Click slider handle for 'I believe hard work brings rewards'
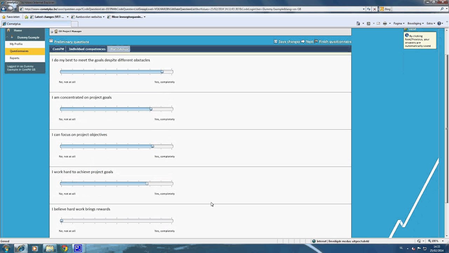This screenshot has height=253, width=449. (x=61, y=221)
